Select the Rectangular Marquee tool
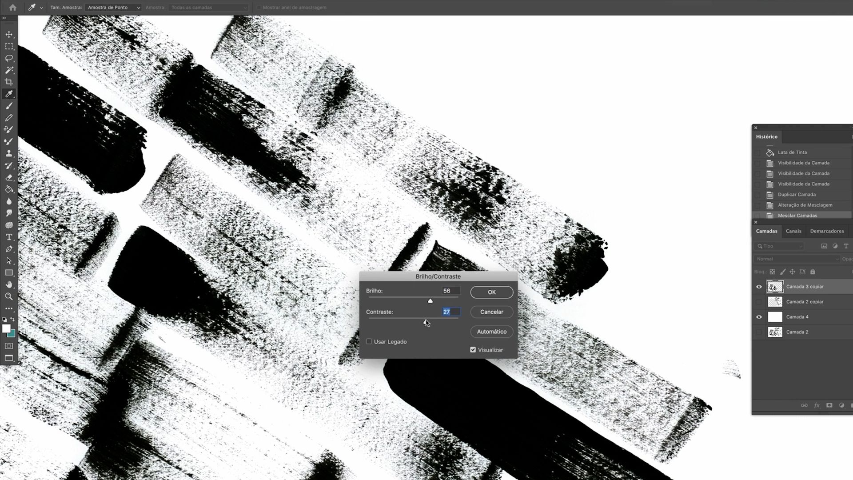Image resolution: width=853 pixels, height=480 pixels. pos(9,46)
